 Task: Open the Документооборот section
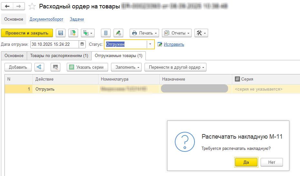click(x=46, y=19)
